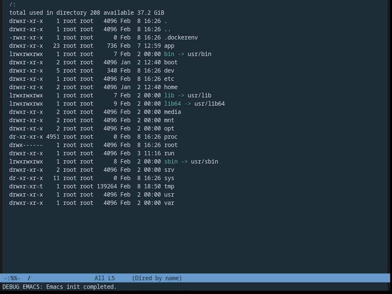Click the 4951 link count of proc
This screenshot has height=294, width=392.
click(53, 137)
